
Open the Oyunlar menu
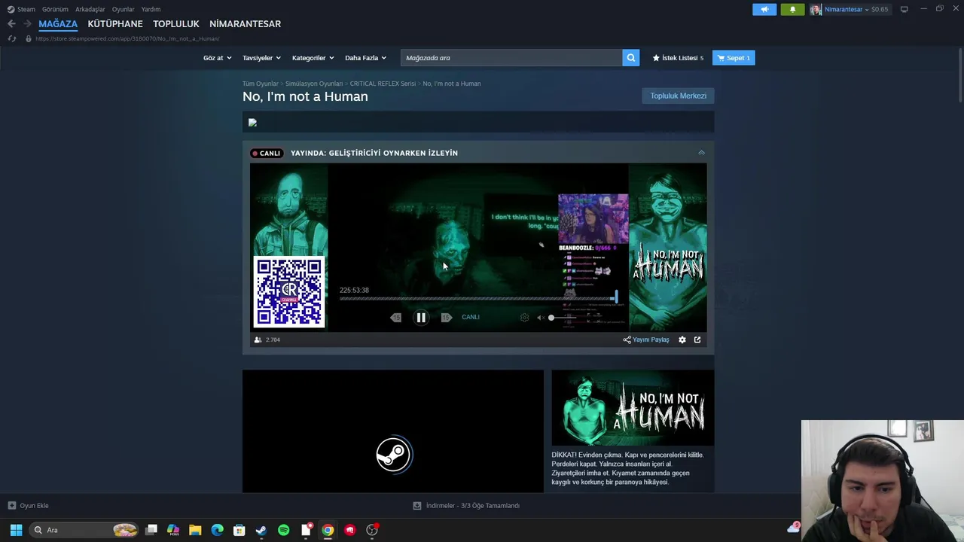pyautogui.click(x=123, y=9)
